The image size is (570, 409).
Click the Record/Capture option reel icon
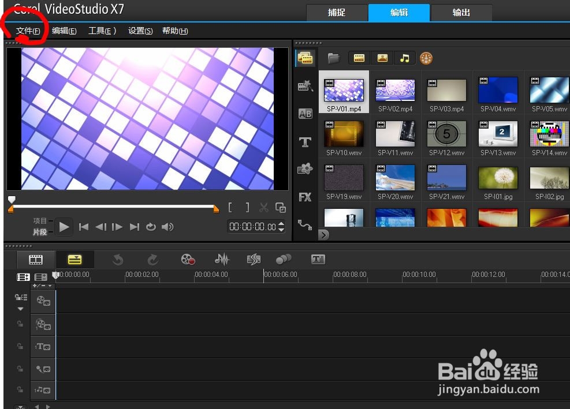click(x=188, y=260)
